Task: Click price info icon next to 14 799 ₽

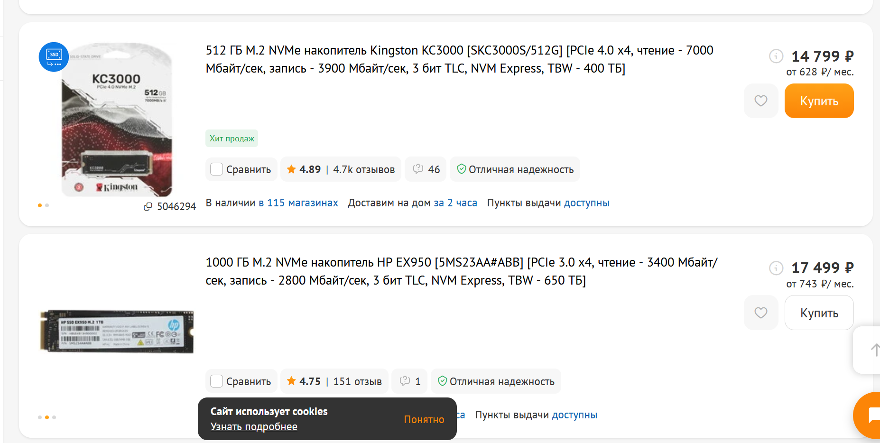Action: [776, 56]
